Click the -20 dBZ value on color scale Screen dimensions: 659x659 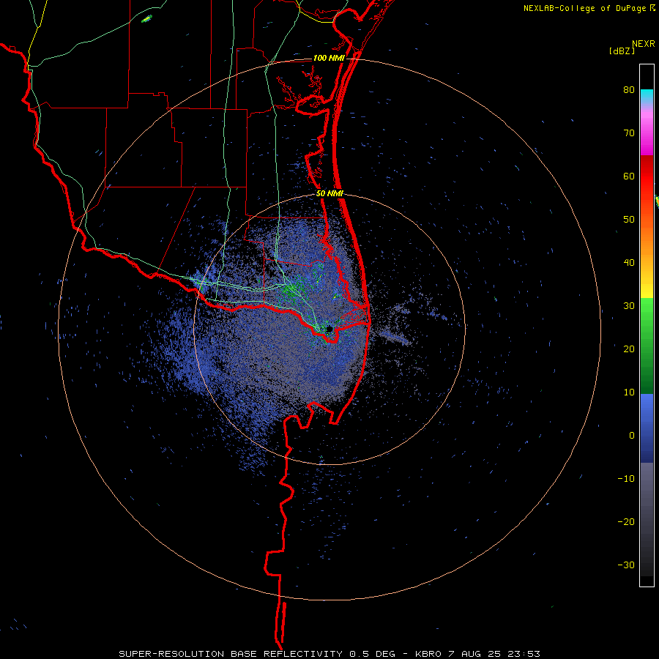coord(626,521)
